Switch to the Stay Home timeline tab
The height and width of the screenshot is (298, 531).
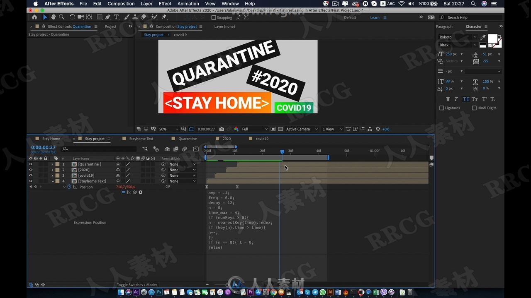click(x=51, y=139)
